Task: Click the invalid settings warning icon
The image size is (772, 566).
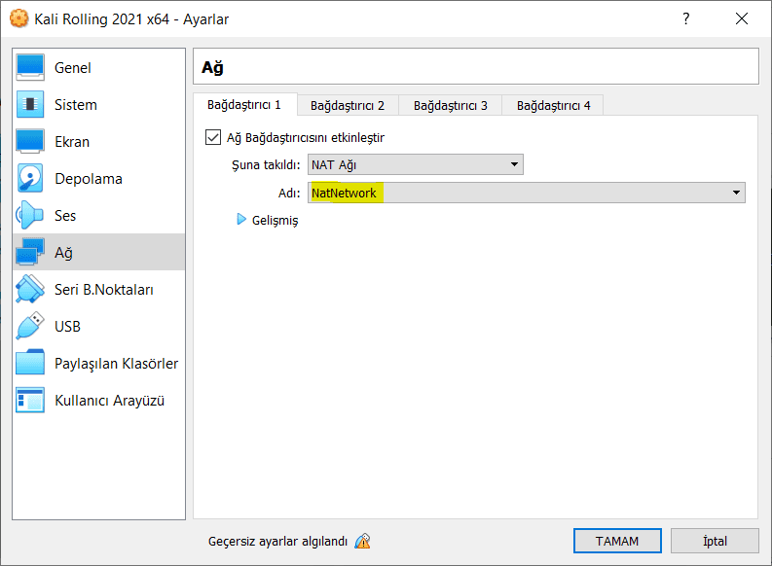Action: [362, 542]
